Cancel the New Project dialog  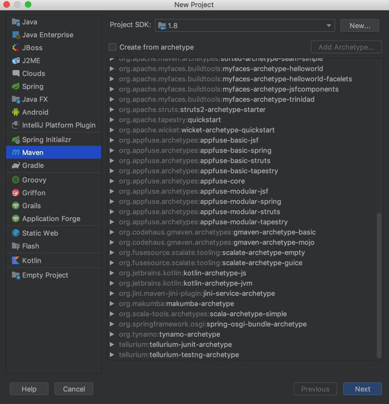tap(74, 389)
